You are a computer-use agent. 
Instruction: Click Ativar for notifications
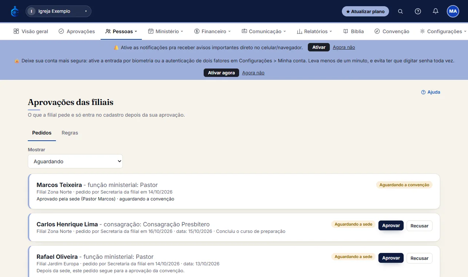pos(319,47)
